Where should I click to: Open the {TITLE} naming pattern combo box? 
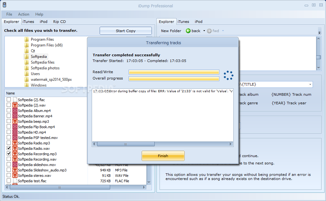310,84
